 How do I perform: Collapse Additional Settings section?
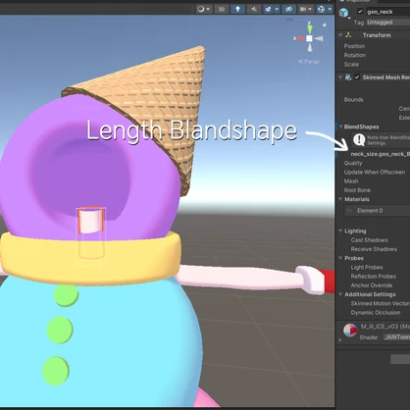pyautogui.click(x=340, y=294)
